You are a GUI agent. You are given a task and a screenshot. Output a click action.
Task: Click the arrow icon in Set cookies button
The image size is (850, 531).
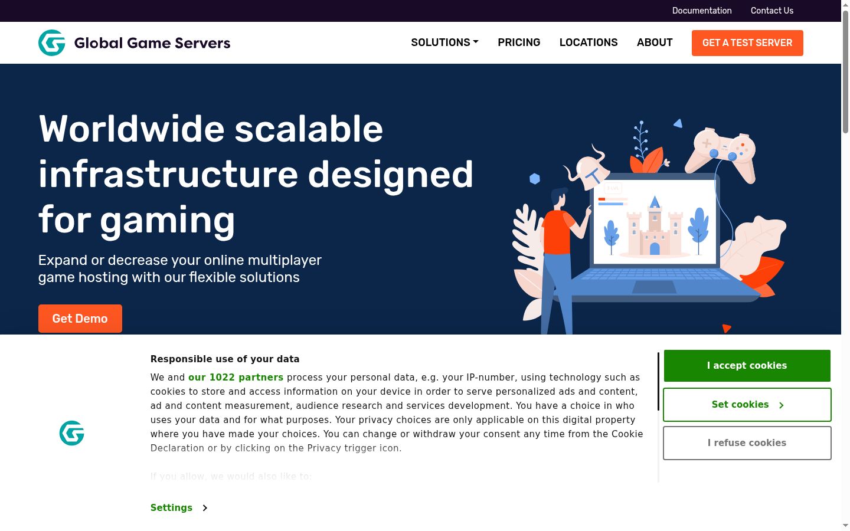click(x=781, y=405)
